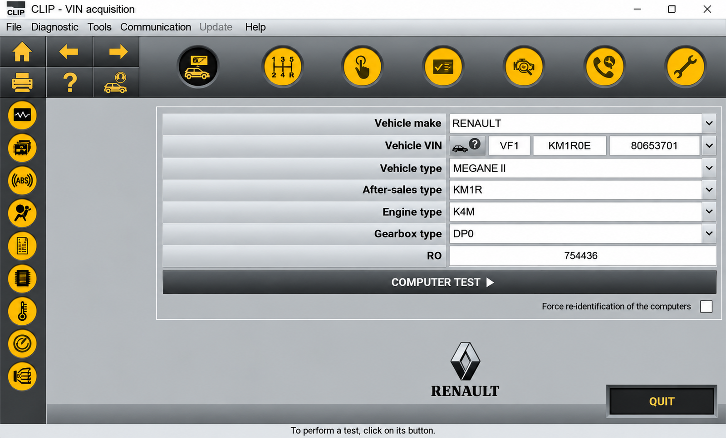Open the Communication menu
This screenshot has width=726, height=438.
point(156,27)
